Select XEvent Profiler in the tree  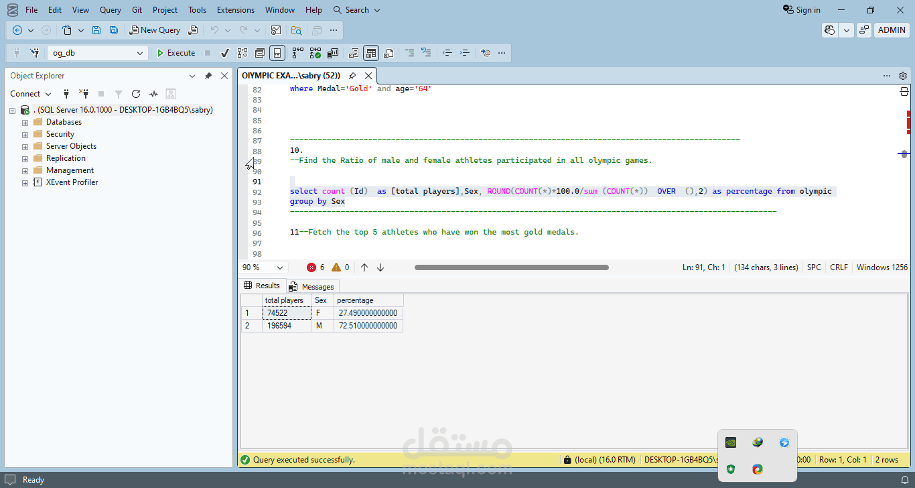(x=72, y=182)
